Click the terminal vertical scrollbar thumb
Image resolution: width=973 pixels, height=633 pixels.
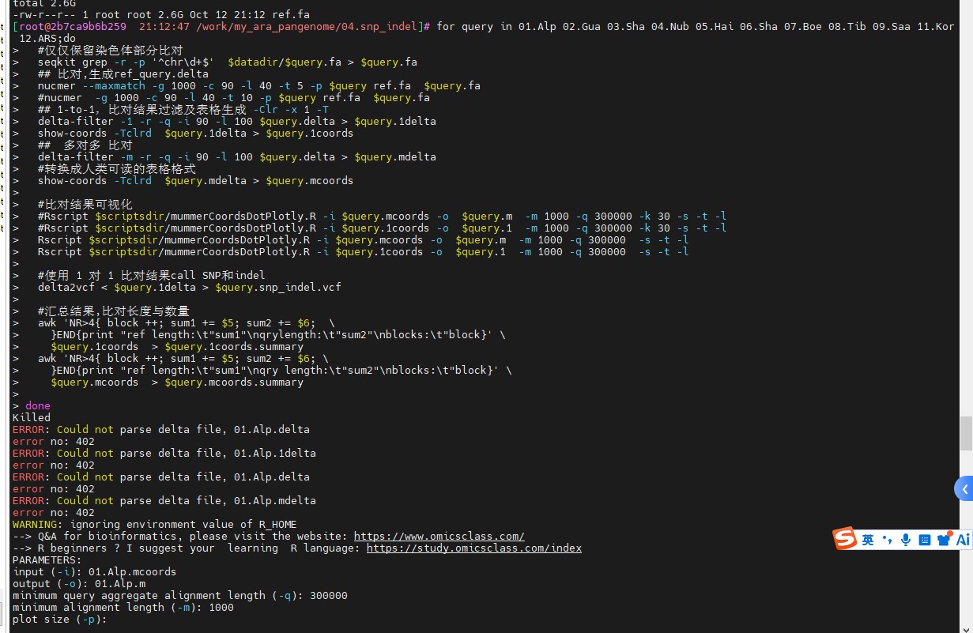[x=966, y=434]
